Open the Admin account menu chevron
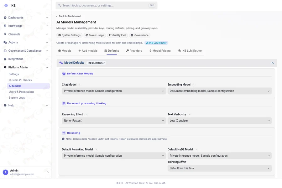282x188 pixels. 48,172
